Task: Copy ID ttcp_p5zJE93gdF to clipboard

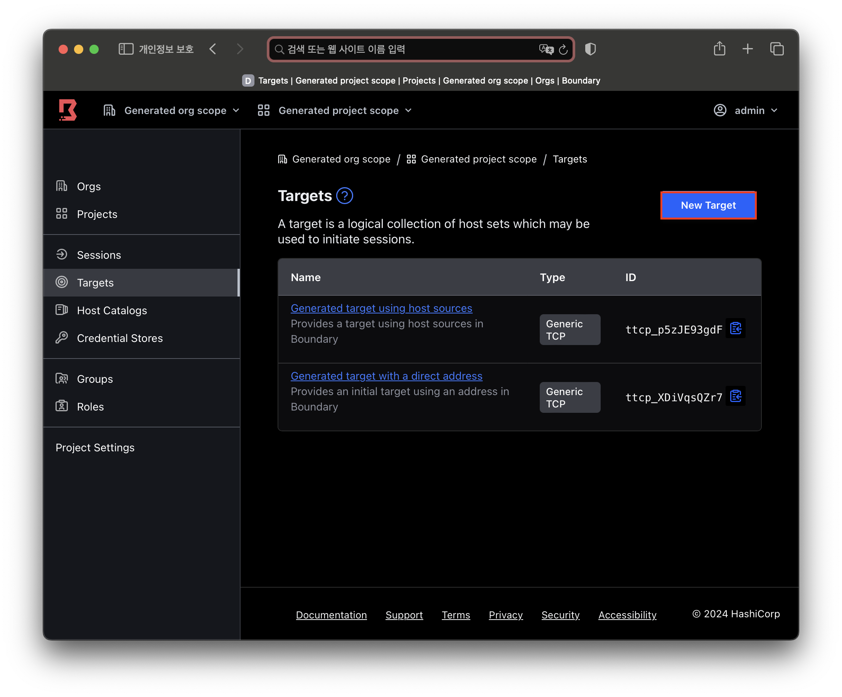Action: [735, 329]
